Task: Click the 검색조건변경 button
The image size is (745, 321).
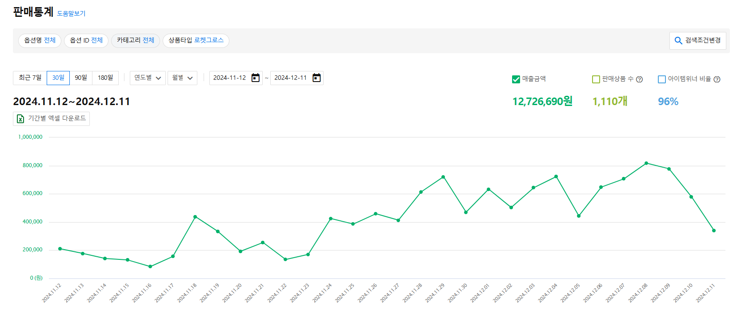Action: pos(697,41)
